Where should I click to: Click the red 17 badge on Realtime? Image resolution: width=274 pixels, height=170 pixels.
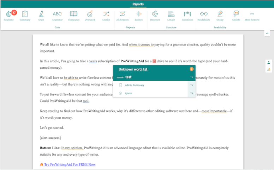pos(14,13)
